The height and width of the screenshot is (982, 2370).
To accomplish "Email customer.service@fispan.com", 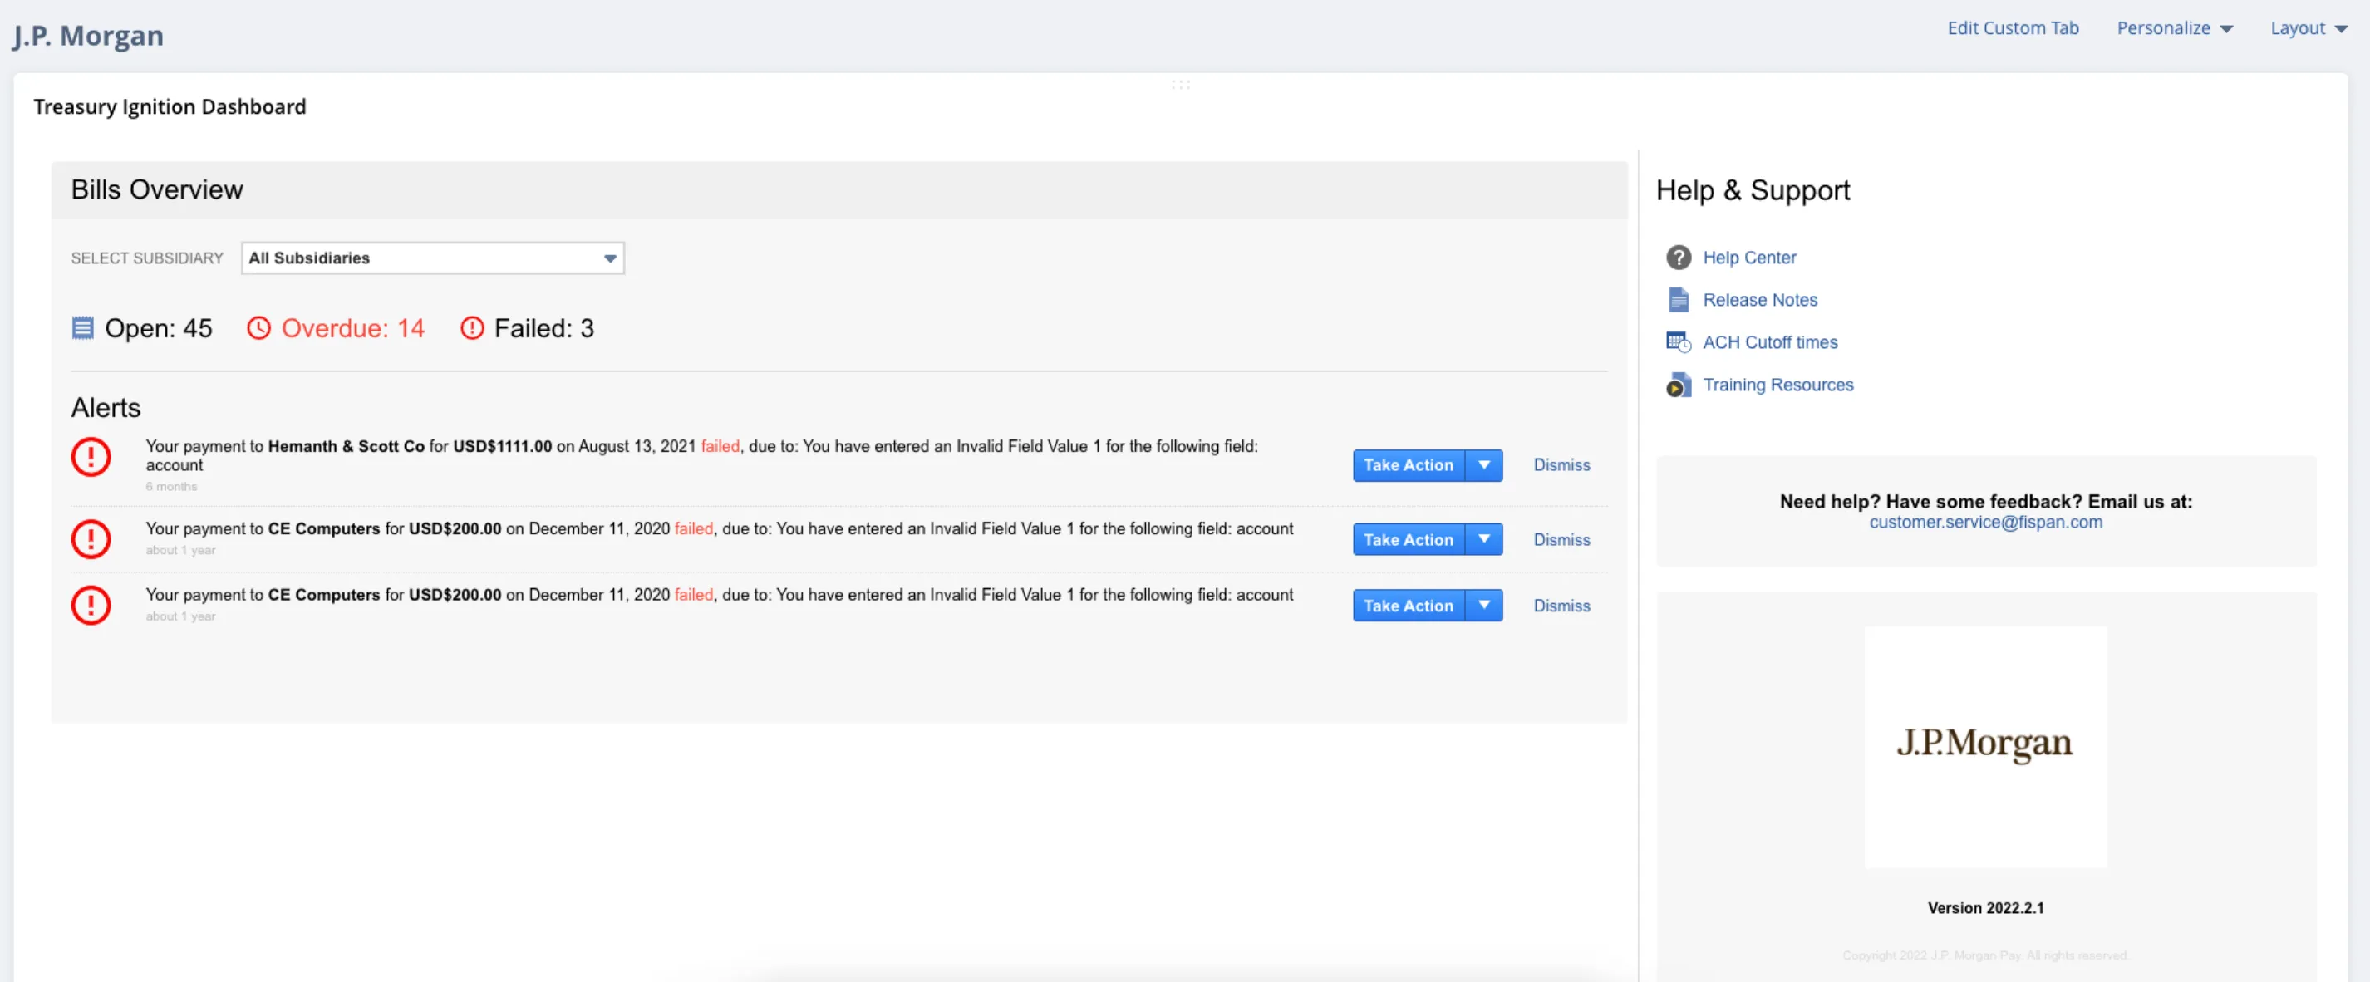I will coord(1985,523).
